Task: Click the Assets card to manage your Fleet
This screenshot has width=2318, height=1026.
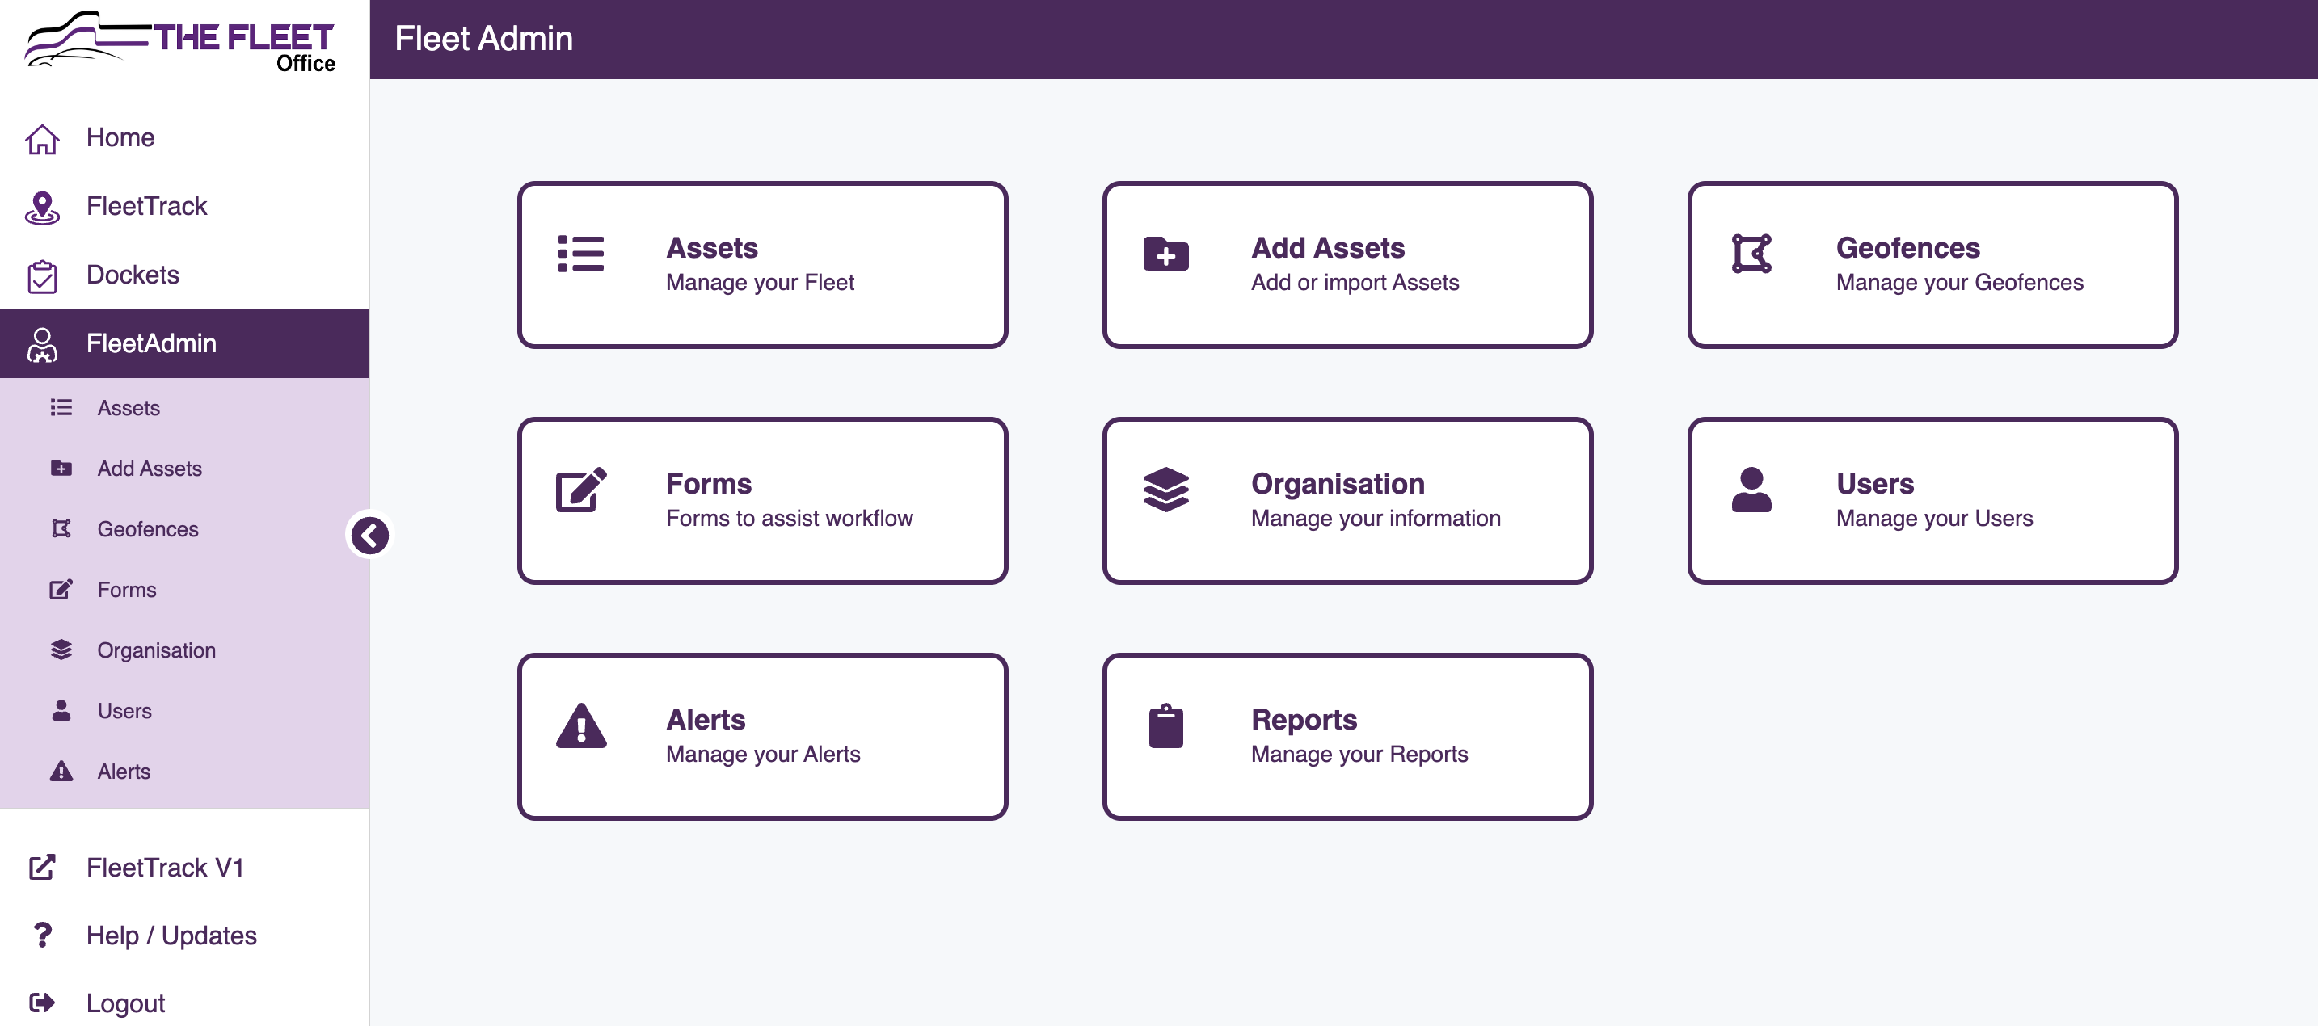Action: tap(761, 264)
